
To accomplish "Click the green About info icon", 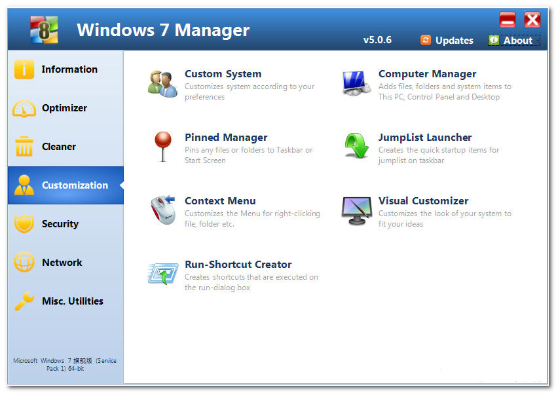I will tap(494, 40).
